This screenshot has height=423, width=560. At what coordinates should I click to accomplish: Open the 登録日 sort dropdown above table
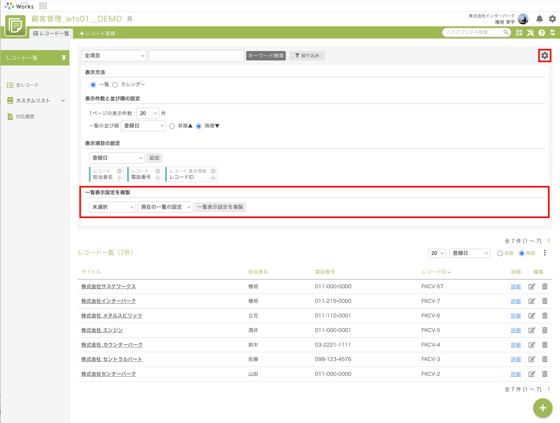tap(470, 253)
